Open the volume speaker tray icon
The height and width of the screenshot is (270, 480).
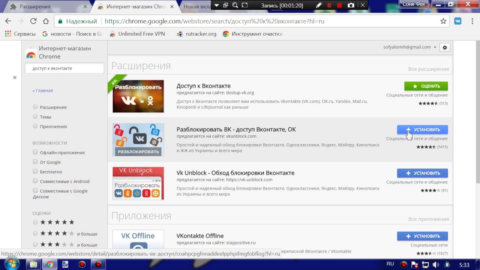pos(436,265)
